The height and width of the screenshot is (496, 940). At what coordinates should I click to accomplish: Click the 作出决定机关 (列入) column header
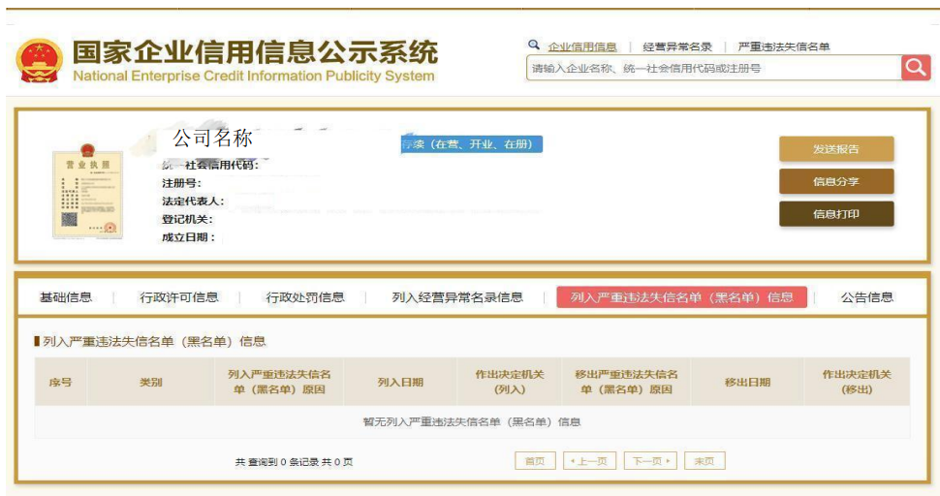click(510, 383)
